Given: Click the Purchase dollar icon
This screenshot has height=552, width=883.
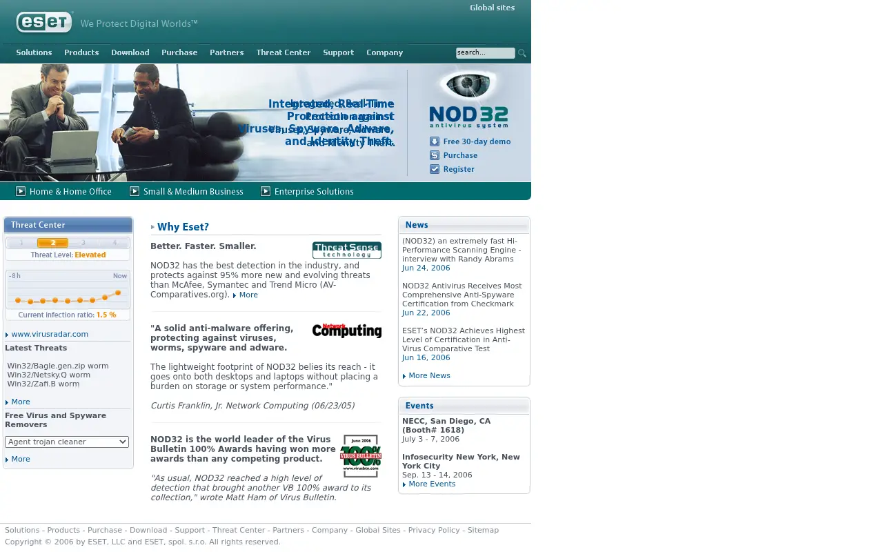Looking at the screenshot, I should point(435,155).
